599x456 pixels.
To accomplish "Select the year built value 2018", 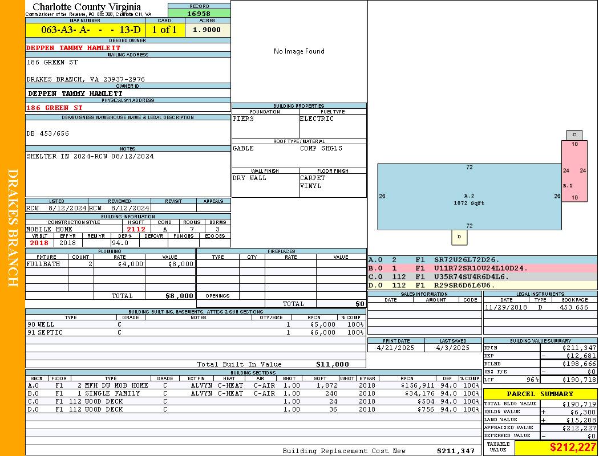I will [x=39, y=243].
